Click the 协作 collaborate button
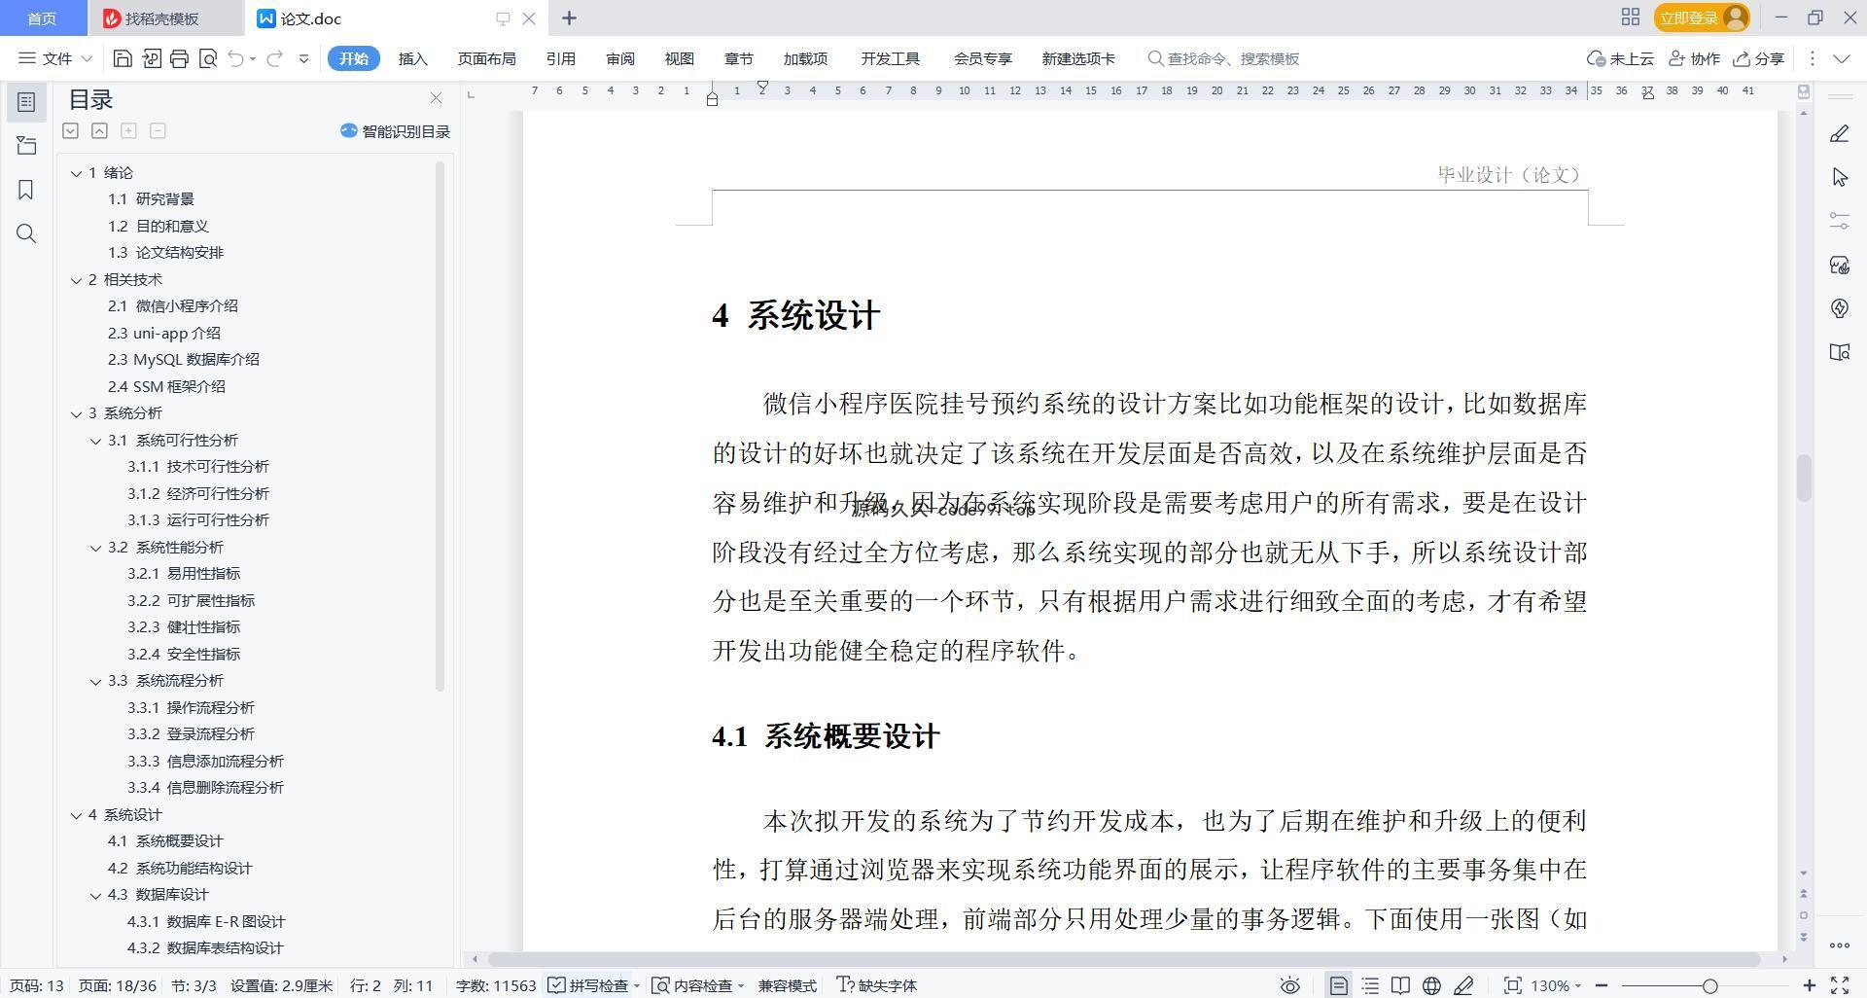Viewport: 1867px width, 998px height. pyautogui.click(x=1694, y=58)
